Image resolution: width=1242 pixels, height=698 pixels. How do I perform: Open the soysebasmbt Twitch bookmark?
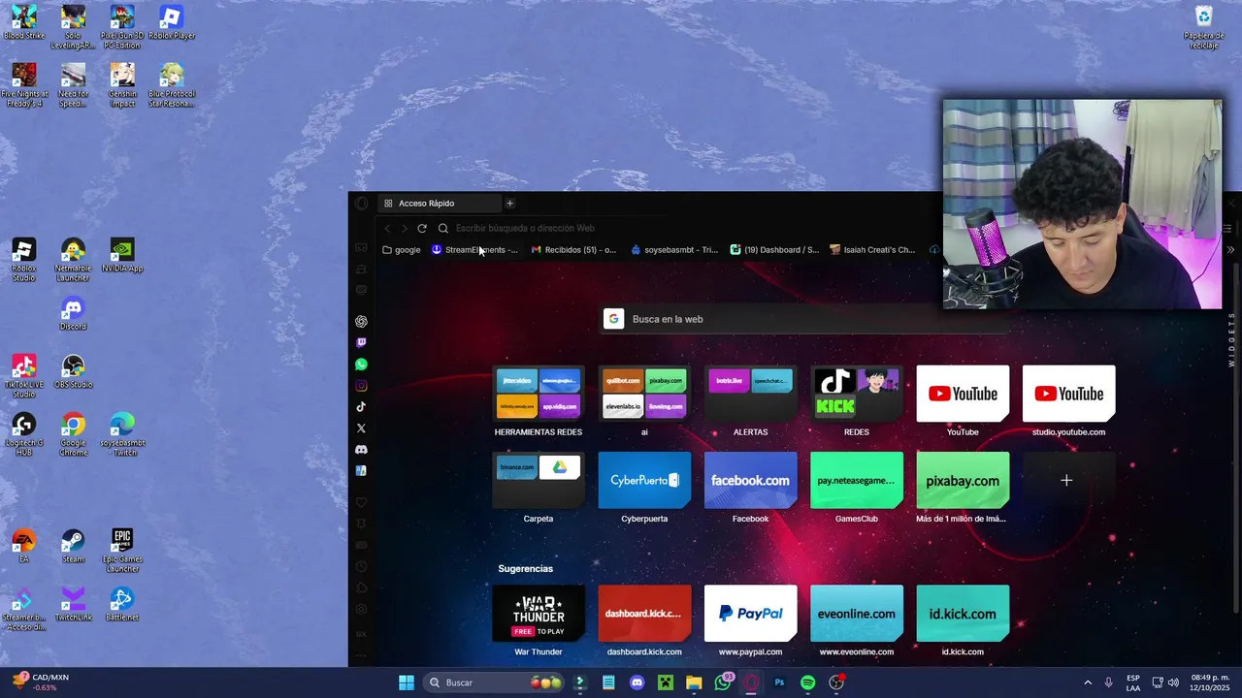674,250
